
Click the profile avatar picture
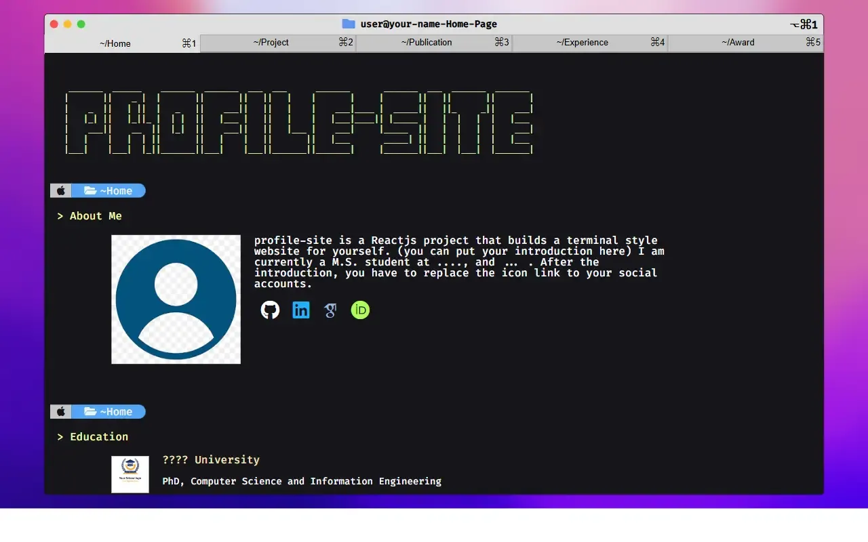[176, 299]
